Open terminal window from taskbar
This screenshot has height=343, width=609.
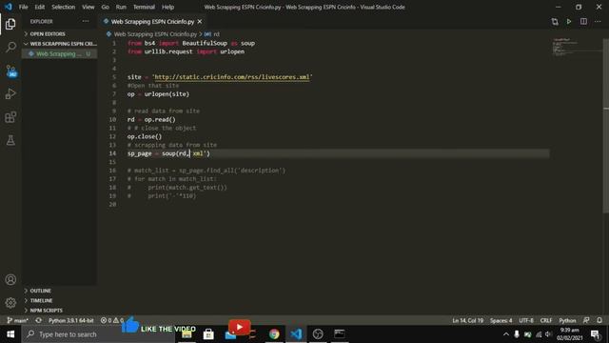[340, 334]
